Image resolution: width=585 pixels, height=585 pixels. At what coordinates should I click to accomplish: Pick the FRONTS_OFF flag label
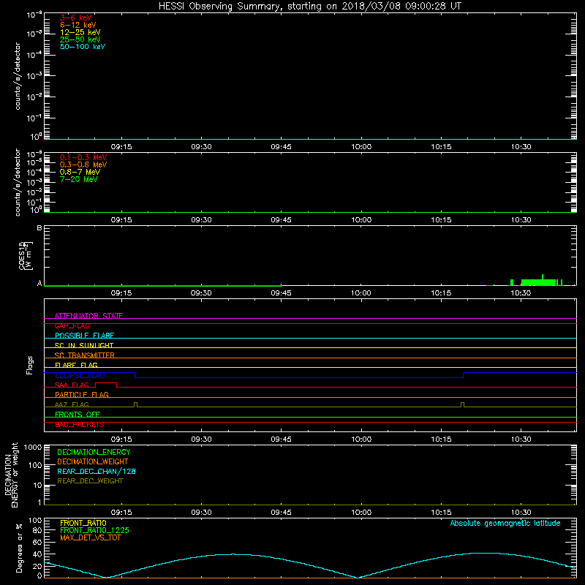78,414
